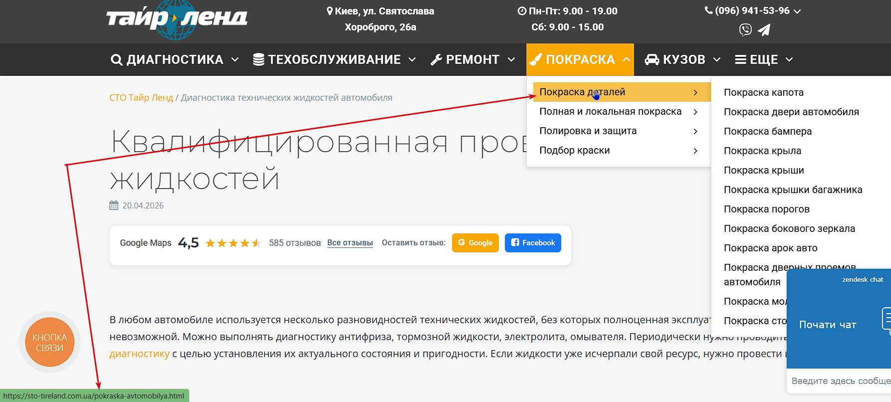The image size is (891, 402).
Task: Click the paintbrush icon of Покраска
Action: pos(536,59)
